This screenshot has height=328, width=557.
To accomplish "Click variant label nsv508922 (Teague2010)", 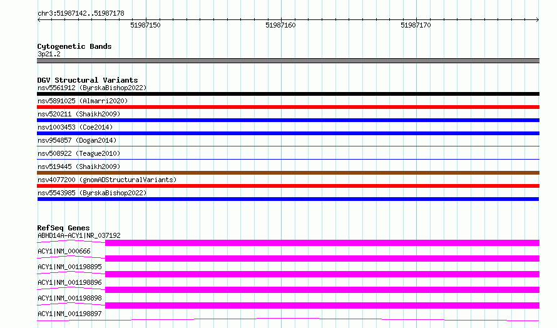I will tap(79, 153).
